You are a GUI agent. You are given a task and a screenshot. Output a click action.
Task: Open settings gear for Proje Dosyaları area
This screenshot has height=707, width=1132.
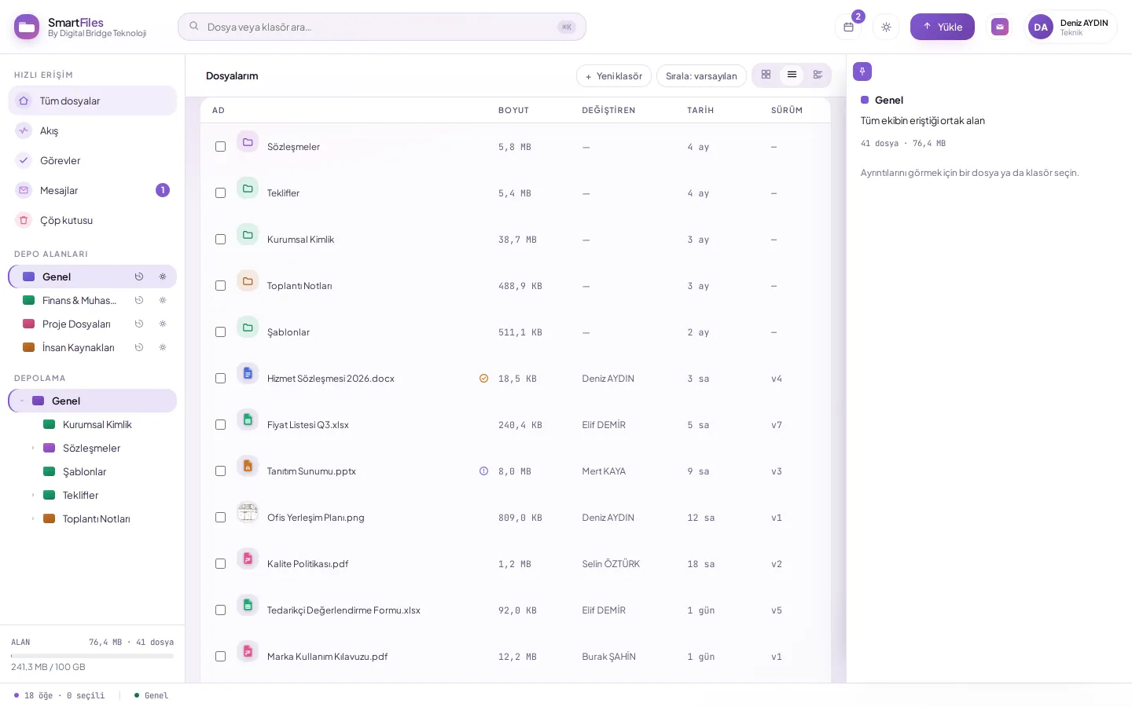click(163, 324)
